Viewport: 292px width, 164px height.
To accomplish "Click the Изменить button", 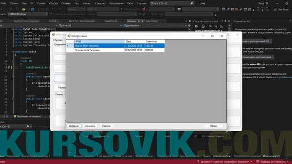I will pos(90,126).
